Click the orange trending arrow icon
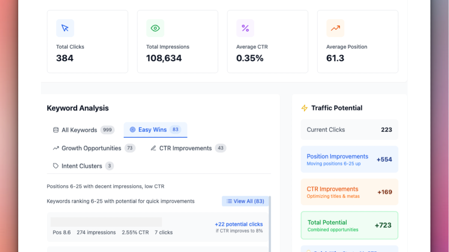Image resolution: width=449 pixels, height=252 pixels. pyautogui.click(x=335, y=28)
